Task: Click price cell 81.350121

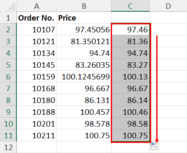Action: pos(84,41)
